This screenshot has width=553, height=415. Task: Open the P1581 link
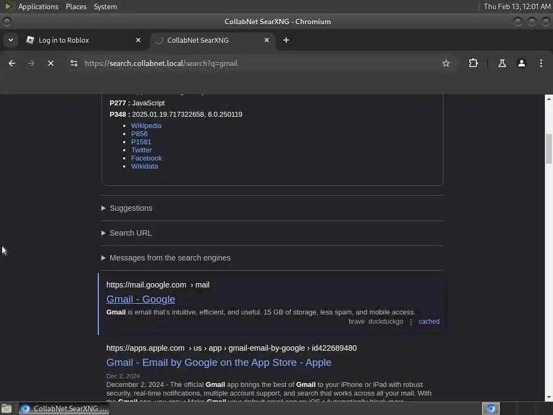click(x=141, y=142)
